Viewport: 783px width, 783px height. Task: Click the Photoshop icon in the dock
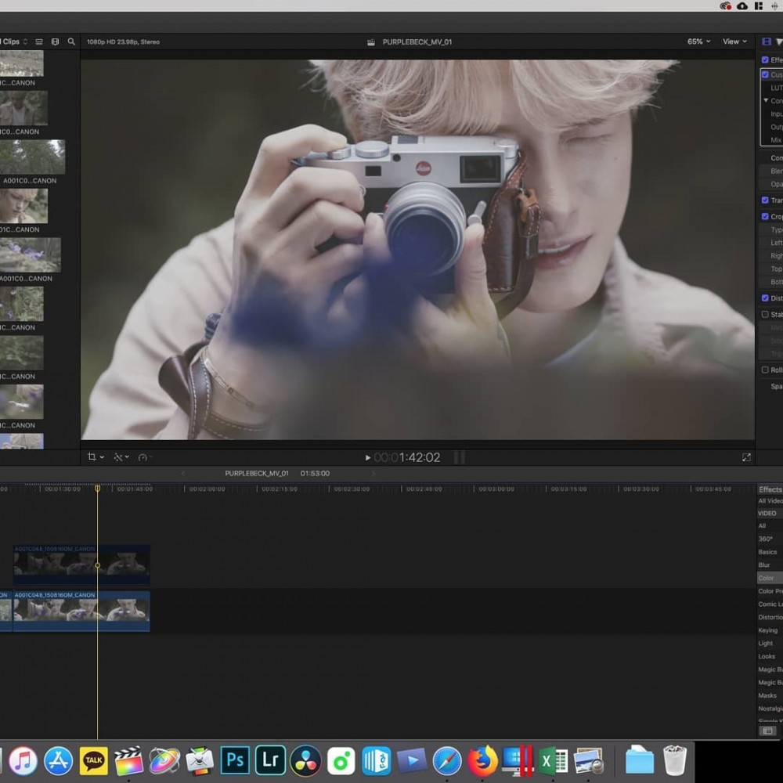[x=235, y=760]
